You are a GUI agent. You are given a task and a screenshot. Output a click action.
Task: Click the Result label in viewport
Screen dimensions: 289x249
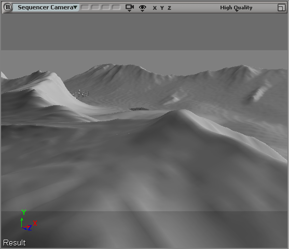[15, 243]
